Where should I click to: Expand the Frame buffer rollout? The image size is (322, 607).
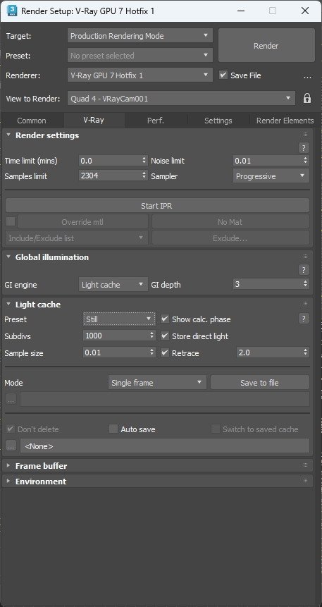8,466
